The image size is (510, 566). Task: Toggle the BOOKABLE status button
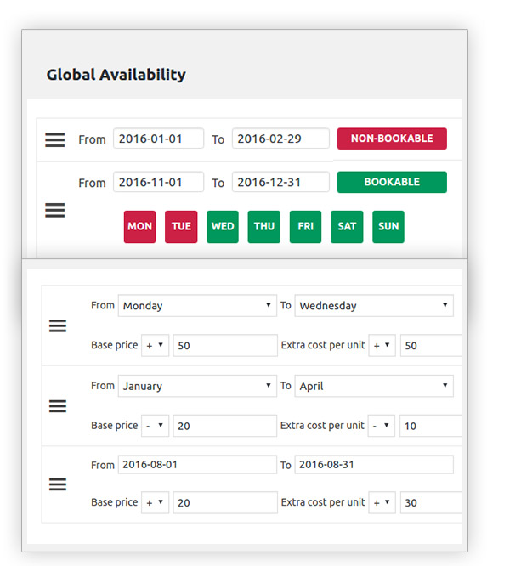click(392, 182)
